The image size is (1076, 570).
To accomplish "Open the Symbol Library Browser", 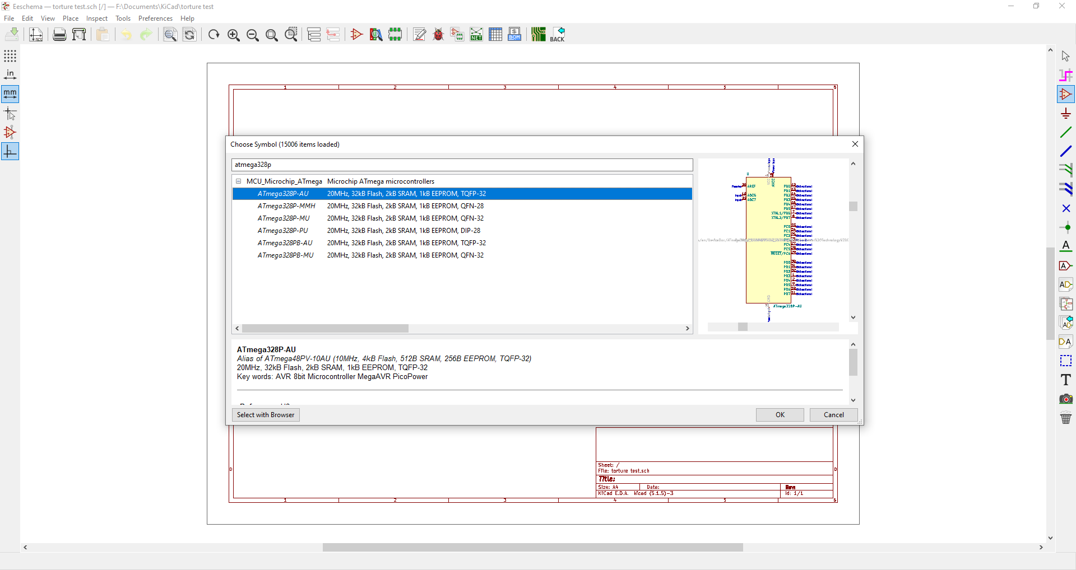I will coord(376,35).
